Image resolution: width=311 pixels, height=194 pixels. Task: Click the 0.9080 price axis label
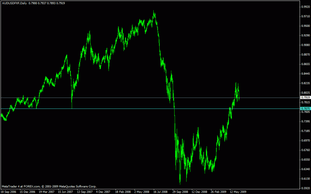(x=306, y=45)
